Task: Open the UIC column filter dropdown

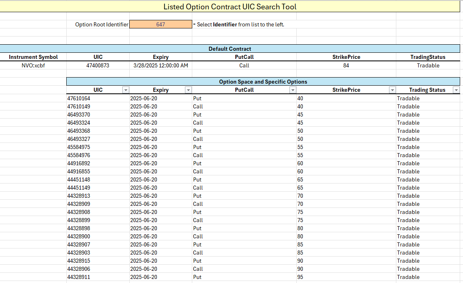Action: pos(126,90)
